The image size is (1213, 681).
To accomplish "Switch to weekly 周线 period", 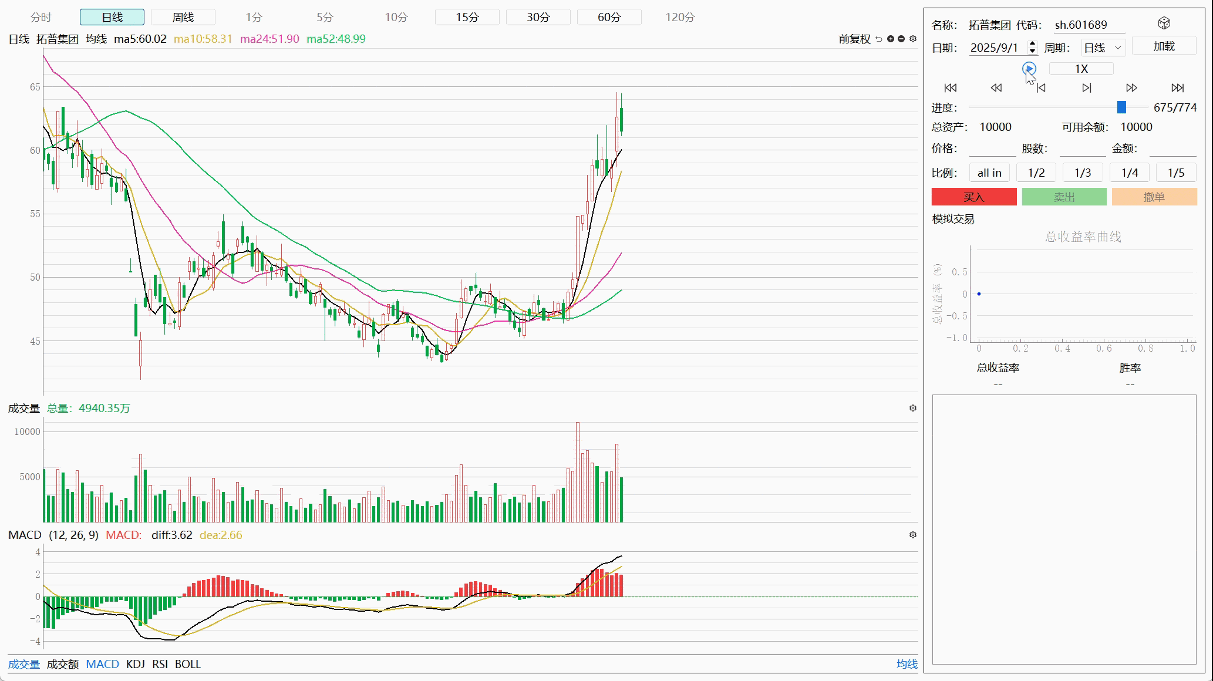I will [183, 17].
